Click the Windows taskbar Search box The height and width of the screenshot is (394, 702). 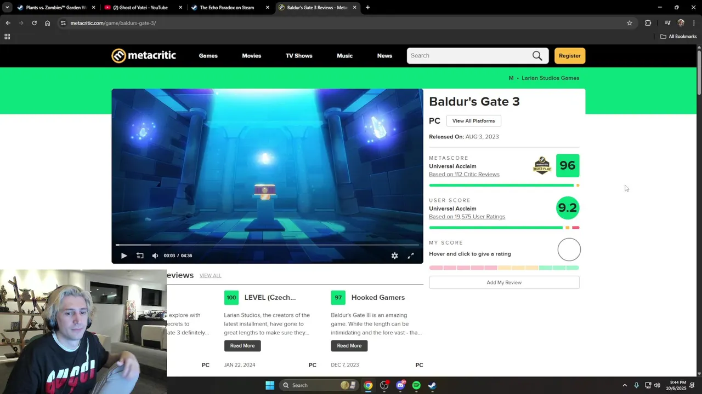[x=320, y=385]
